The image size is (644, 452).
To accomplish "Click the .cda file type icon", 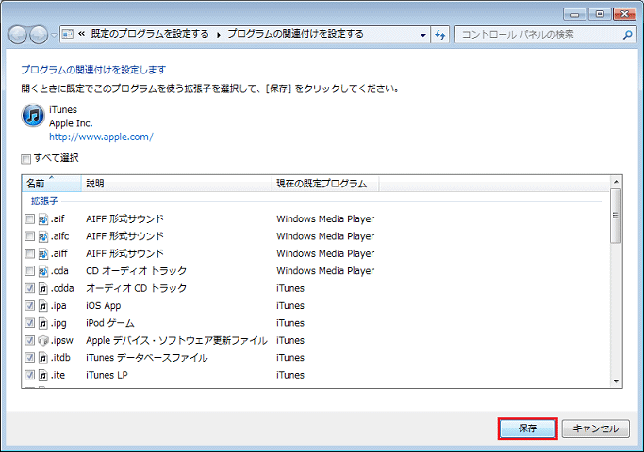I will (43, 271).
